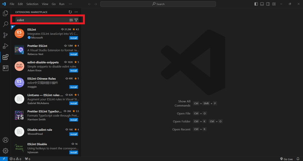Open the Run and Debug view
This screenshot has width=303, height=161.
[5, 46]
